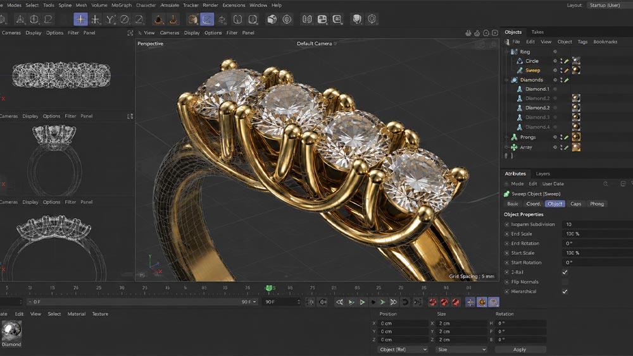Toggle visibility dot of the Prongs object
Viewport: 633px width, 356px height.
coord(555,137)
